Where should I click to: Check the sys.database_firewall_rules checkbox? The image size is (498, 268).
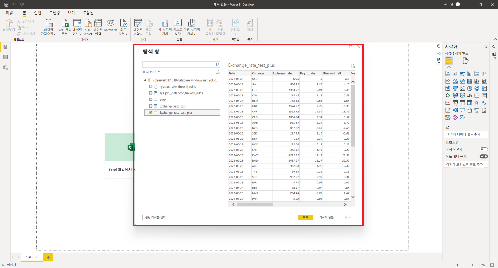tap(151, 86)
